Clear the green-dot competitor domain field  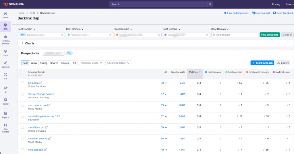coord(110,35)
